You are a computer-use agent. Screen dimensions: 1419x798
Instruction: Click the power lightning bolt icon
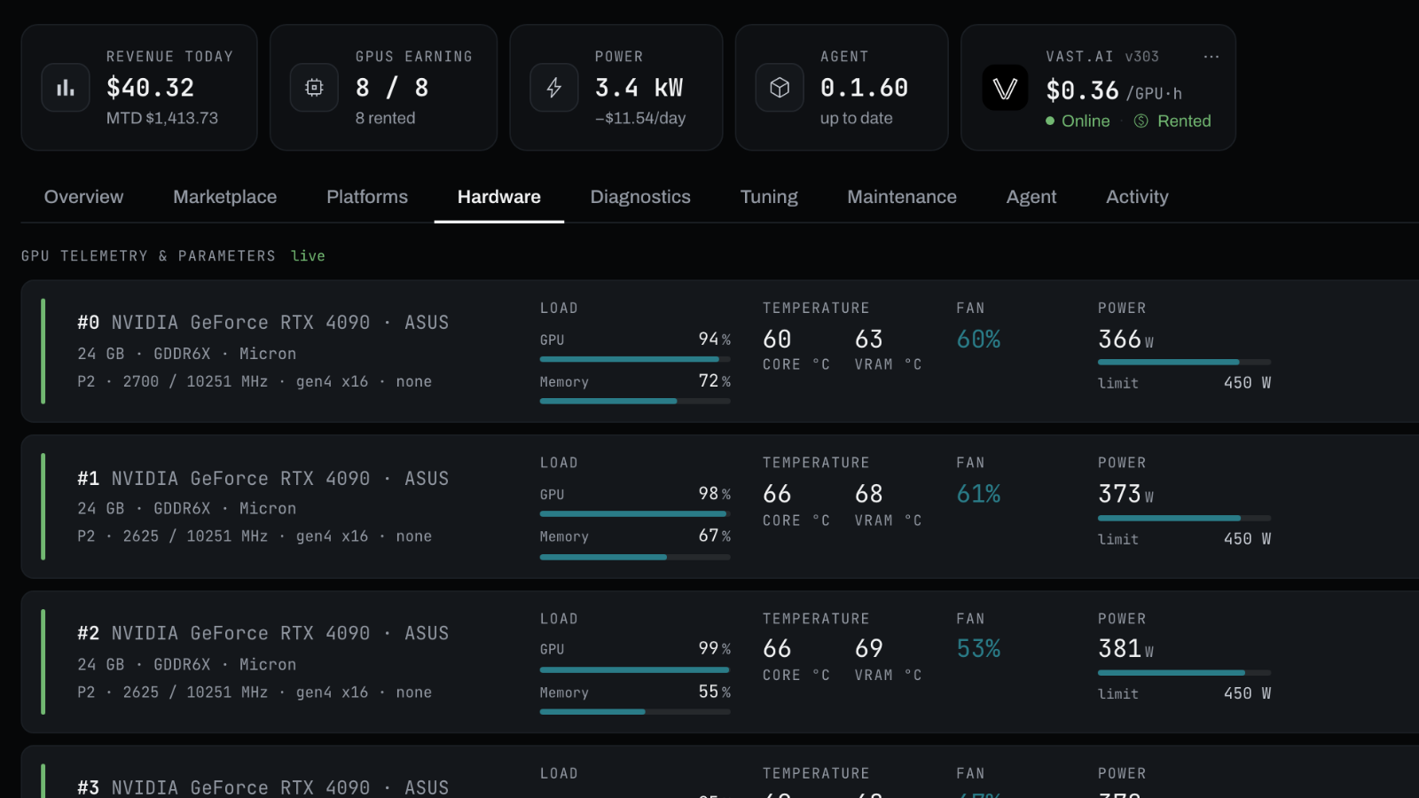553,88
